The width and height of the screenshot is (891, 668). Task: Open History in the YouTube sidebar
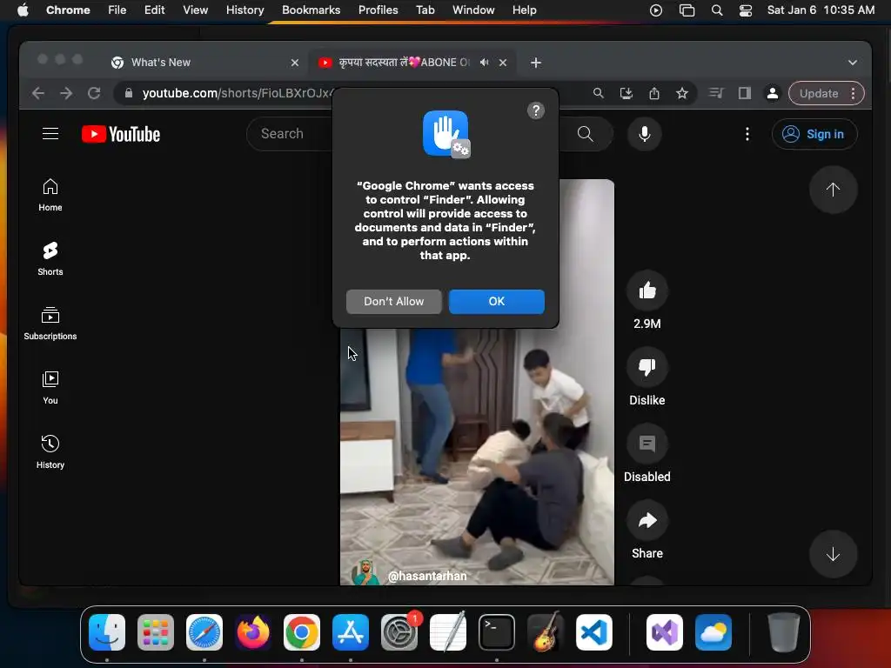(x=50, y=451)
